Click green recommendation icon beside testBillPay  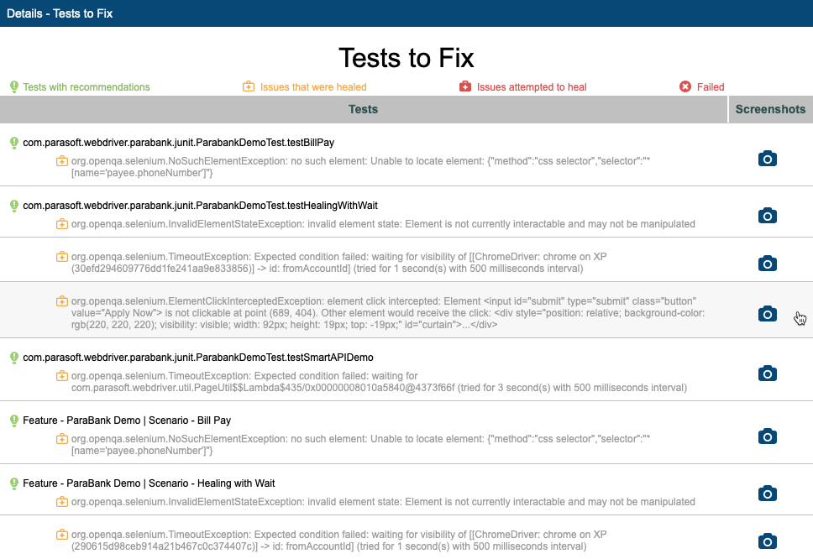pyautogui.click(x=14, y=143)
